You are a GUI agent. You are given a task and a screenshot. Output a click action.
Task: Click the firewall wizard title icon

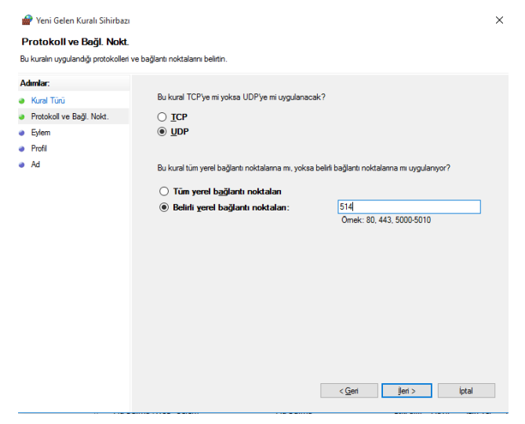pos(27,20)
